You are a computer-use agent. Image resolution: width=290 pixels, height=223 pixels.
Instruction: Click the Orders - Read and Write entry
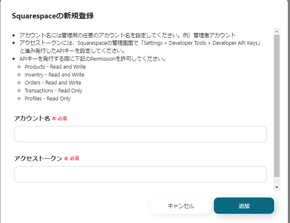click(53, 83)
